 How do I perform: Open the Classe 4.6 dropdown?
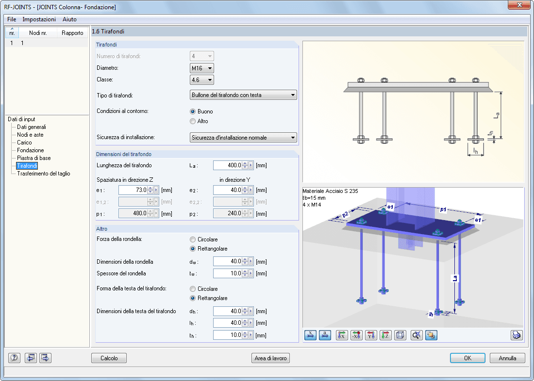(201, 80)
